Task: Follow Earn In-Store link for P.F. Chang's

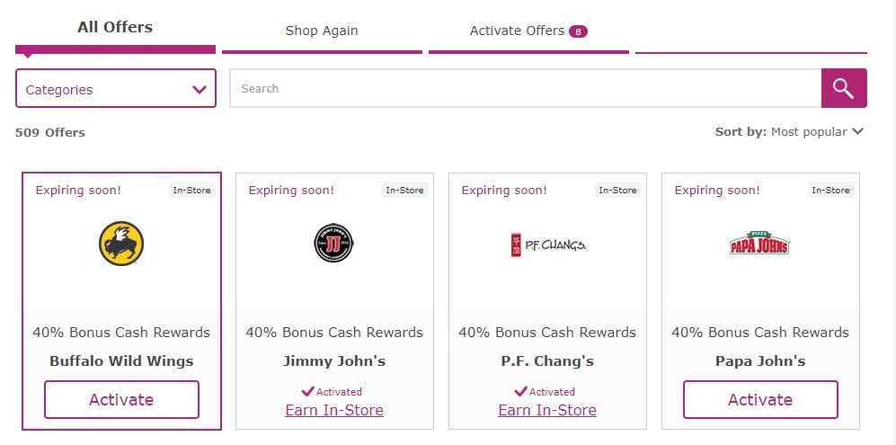Action: pyautogui.click(x=547, y=410)
